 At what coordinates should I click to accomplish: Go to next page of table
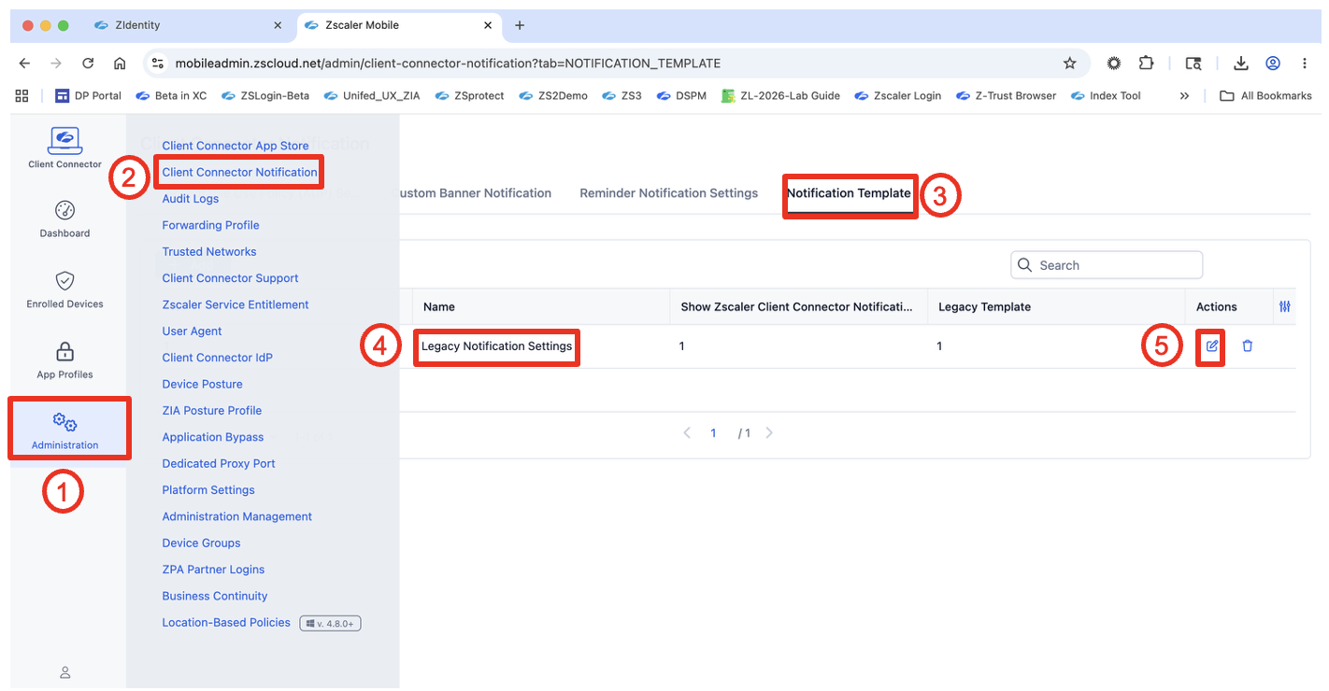[769, 433]
